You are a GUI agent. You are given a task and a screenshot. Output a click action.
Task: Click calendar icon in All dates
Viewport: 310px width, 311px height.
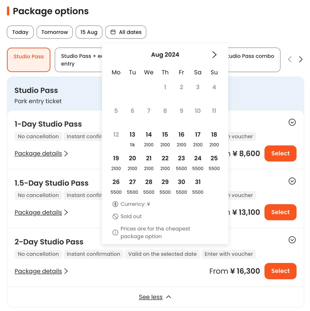pos(113,32)
